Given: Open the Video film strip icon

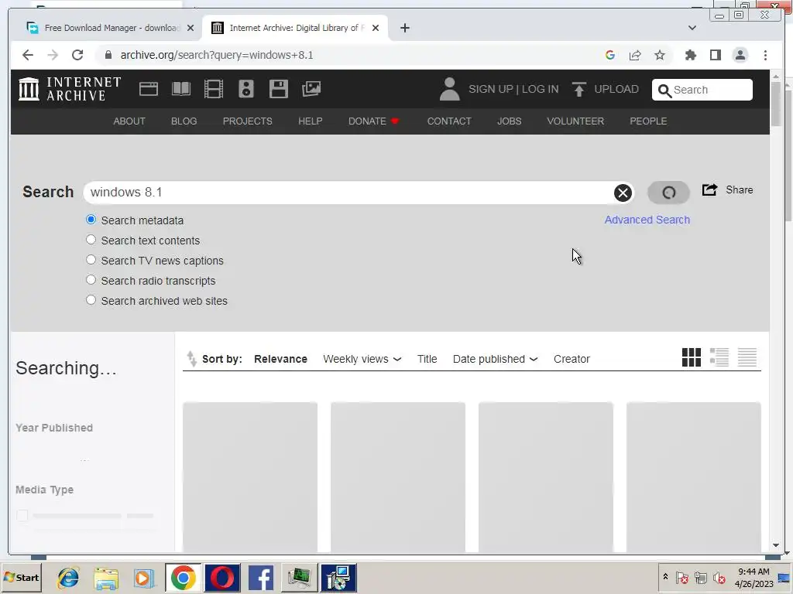Looking at the screenshot, I should click(x=214, y=89).
